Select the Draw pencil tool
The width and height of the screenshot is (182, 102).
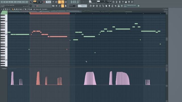coord(13,9)
